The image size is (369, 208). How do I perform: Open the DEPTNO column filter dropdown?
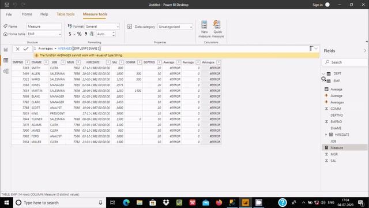(x=159, y=62)
